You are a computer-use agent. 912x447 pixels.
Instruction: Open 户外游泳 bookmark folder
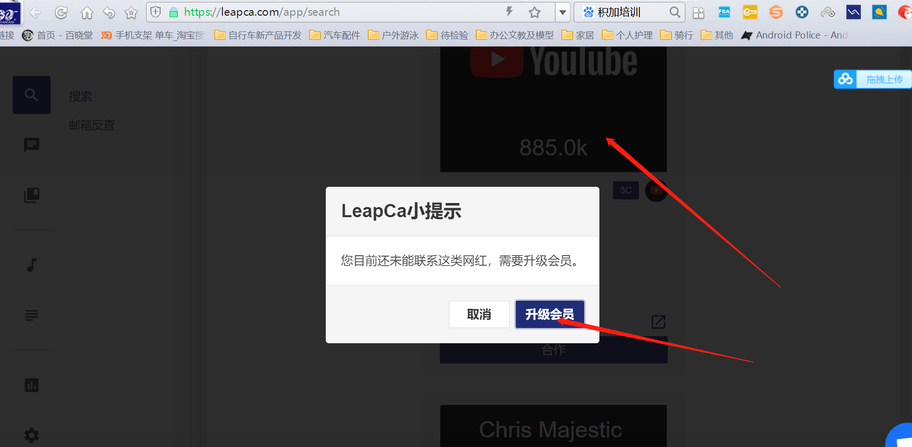[x=393, y=35]
